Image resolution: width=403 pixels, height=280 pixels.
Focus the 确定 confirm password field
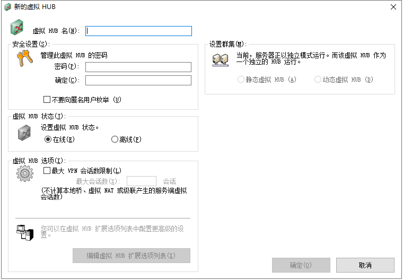138,81
